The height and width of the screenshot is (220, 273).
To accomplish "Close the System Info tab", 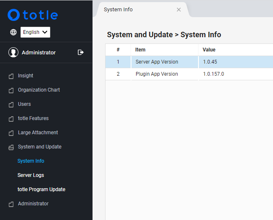I will tap(179, 10).
